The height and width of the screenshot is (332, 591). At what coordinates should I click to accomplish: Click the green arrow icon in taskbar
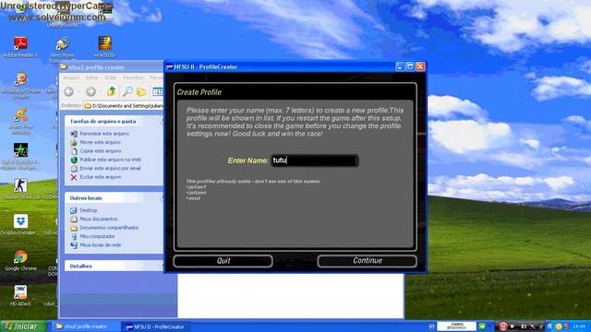click(482, 326)
